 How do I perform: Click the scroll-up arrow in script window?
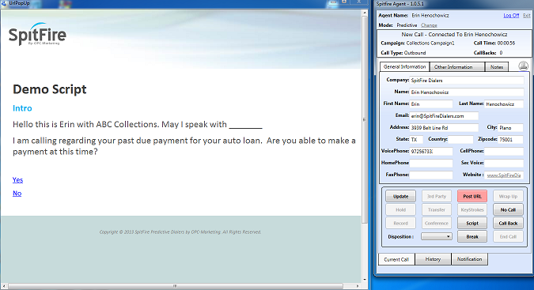point(365,13)
